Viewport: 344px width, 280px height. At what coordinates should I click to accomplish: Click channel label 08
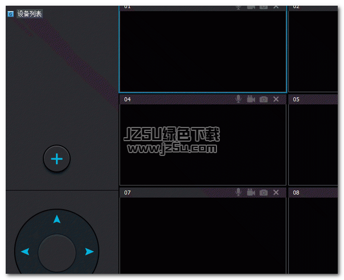(296, 192)
